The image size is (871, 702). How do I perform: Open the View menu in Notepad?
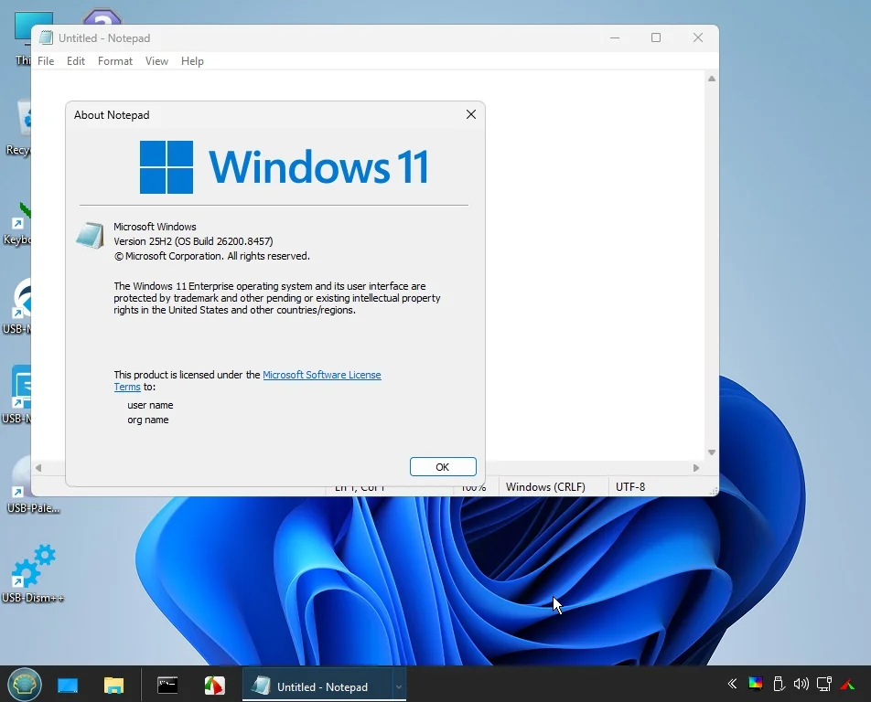click(x=156, y=61)
